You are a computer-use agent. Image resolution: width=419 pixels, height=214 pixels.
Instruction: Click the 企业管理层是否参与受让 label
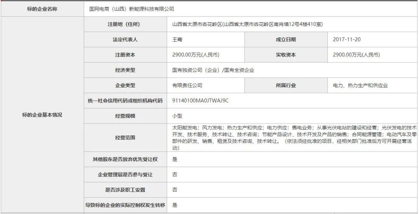point(125,175)
